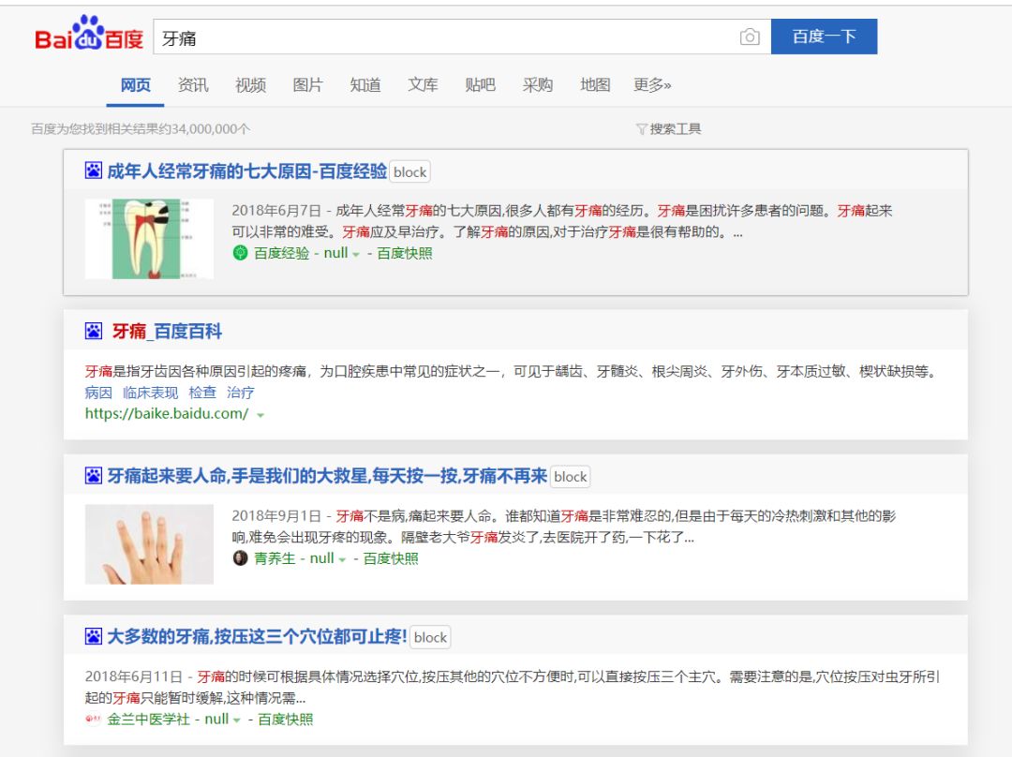Image resolution: width=1012 pixels, height=757 pixels.
Task: Open 搜索工具 filter tools
Action: pyautogui.click(x=675, y=129)
